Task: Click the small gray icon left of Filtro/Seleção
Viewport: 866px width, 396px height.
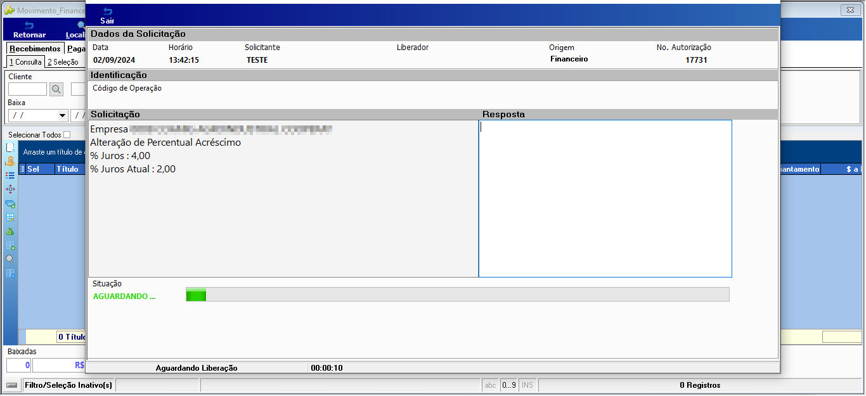Action: 12,385
